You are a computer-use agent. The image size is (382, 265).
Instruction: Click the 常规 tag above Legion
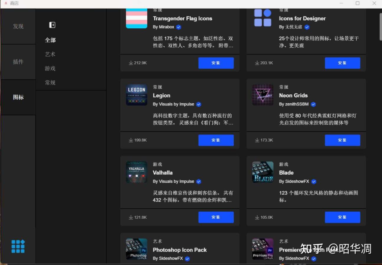coord(158,87)
